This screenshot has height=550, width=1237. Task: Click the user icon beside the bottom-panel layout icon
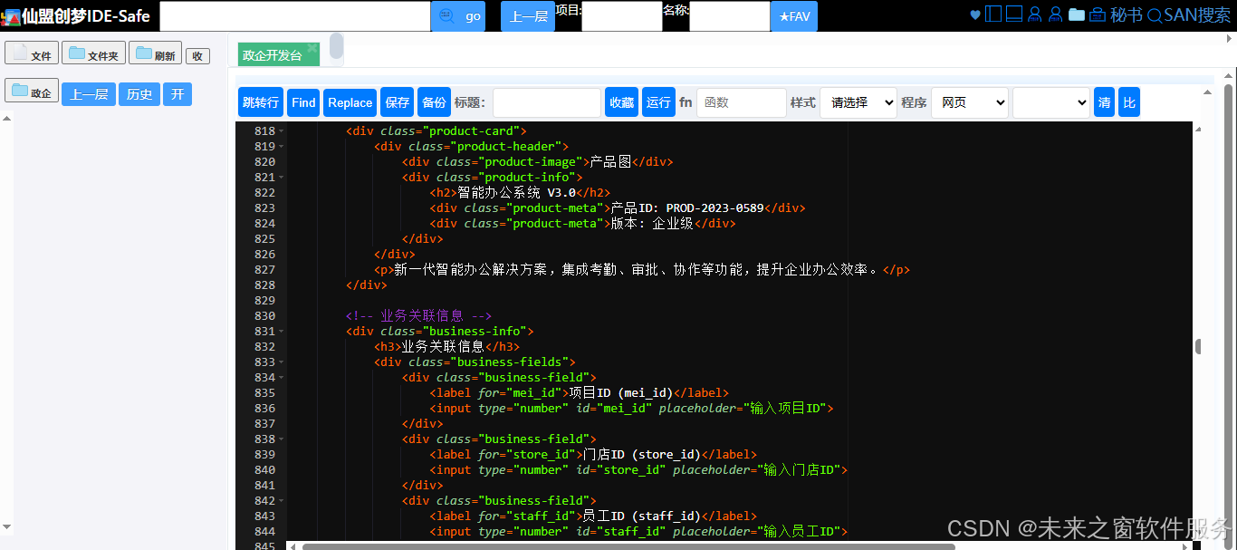pos(1035,14)
